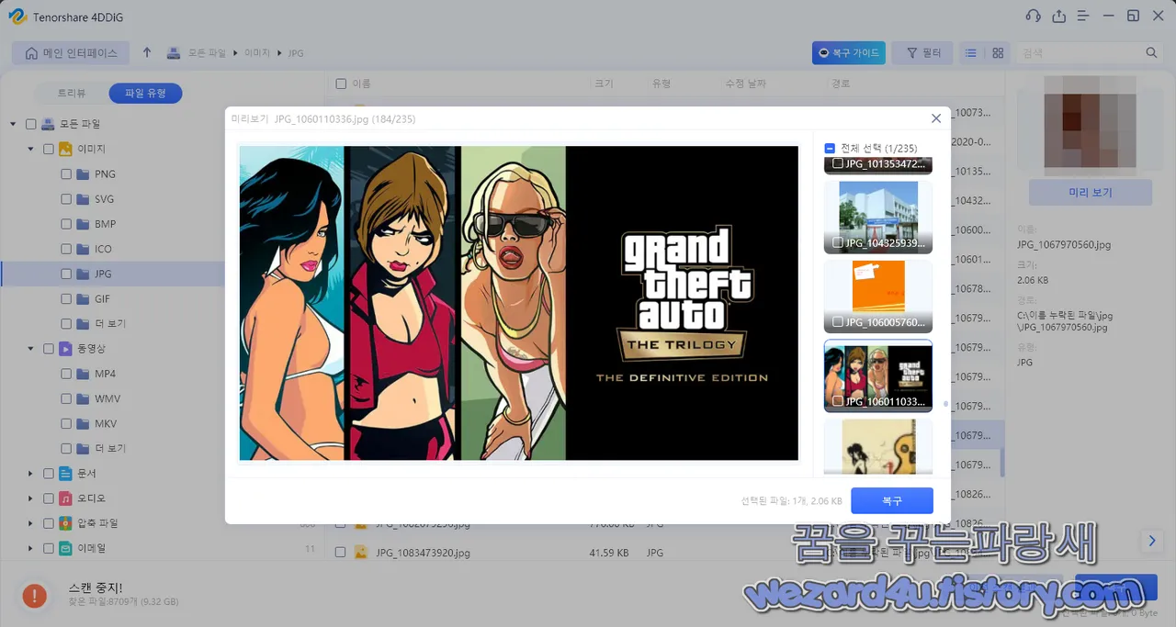Select the ICO folder in tree

pos(103,249)
